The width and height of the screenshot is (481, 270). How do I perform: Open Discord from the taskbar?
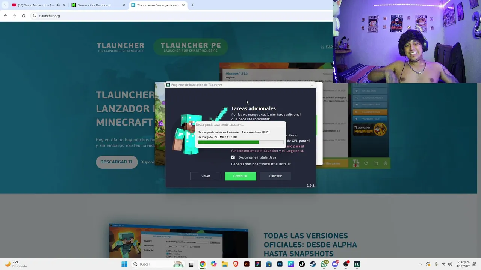point(335,264)
